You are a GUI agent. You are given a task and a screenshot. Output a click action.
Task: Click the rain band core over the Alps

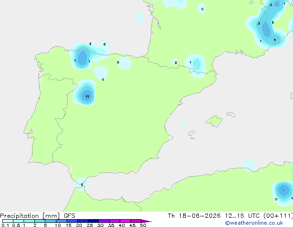266,30
